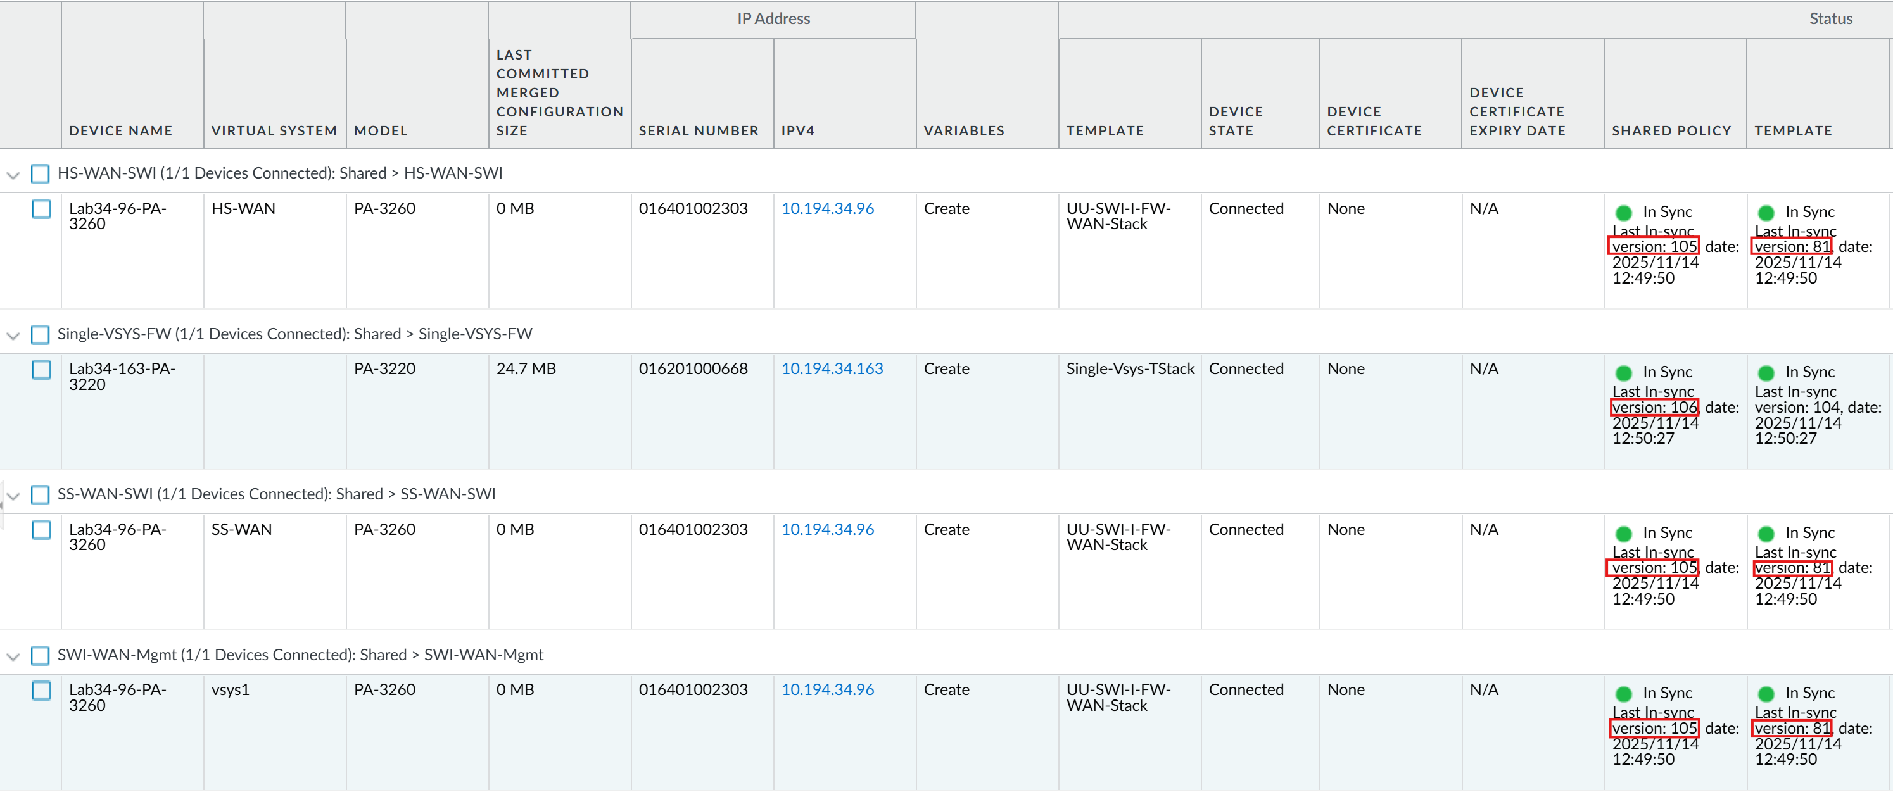
Task: Collapse the HS-WAN-SWI device group
Action: point(13,175)
